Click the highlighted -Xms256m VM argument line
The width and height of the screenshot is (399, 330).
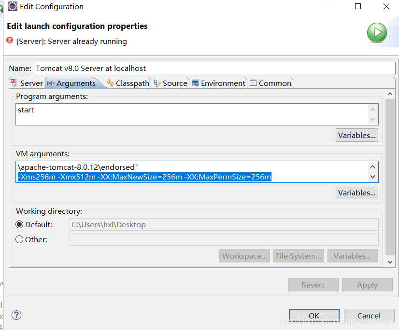point(144,177)
